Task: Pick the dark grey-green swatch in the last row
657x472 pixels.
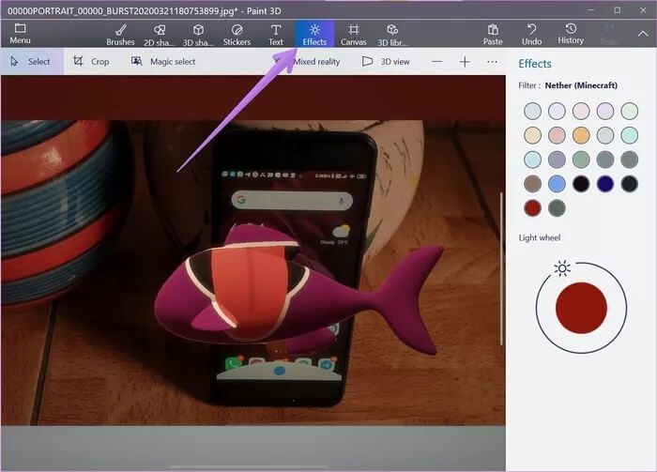Action: (557, 208)
